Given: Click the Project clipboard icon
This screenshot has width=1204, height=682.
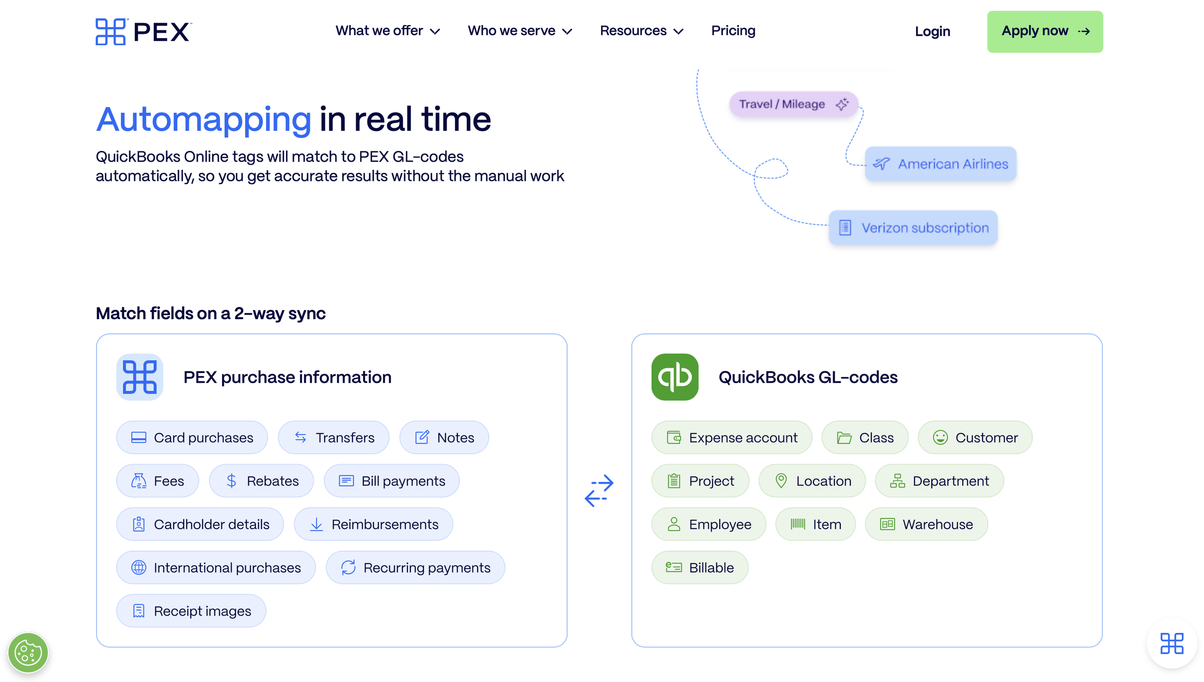Looking at the screenshot, I should pyautogui.click(x=674, y=481).
